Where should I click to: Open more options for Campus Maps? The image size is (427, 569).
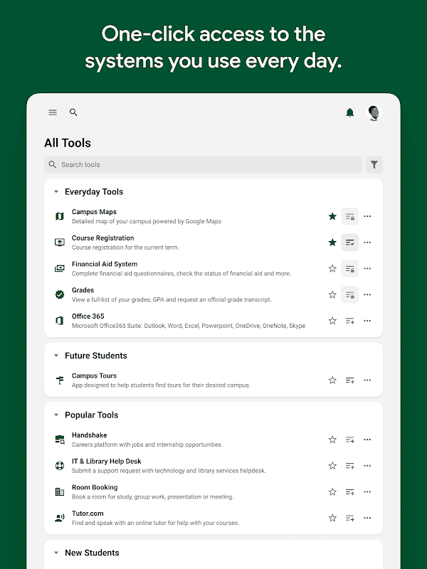pyautogui.click(x=367, y=216)
